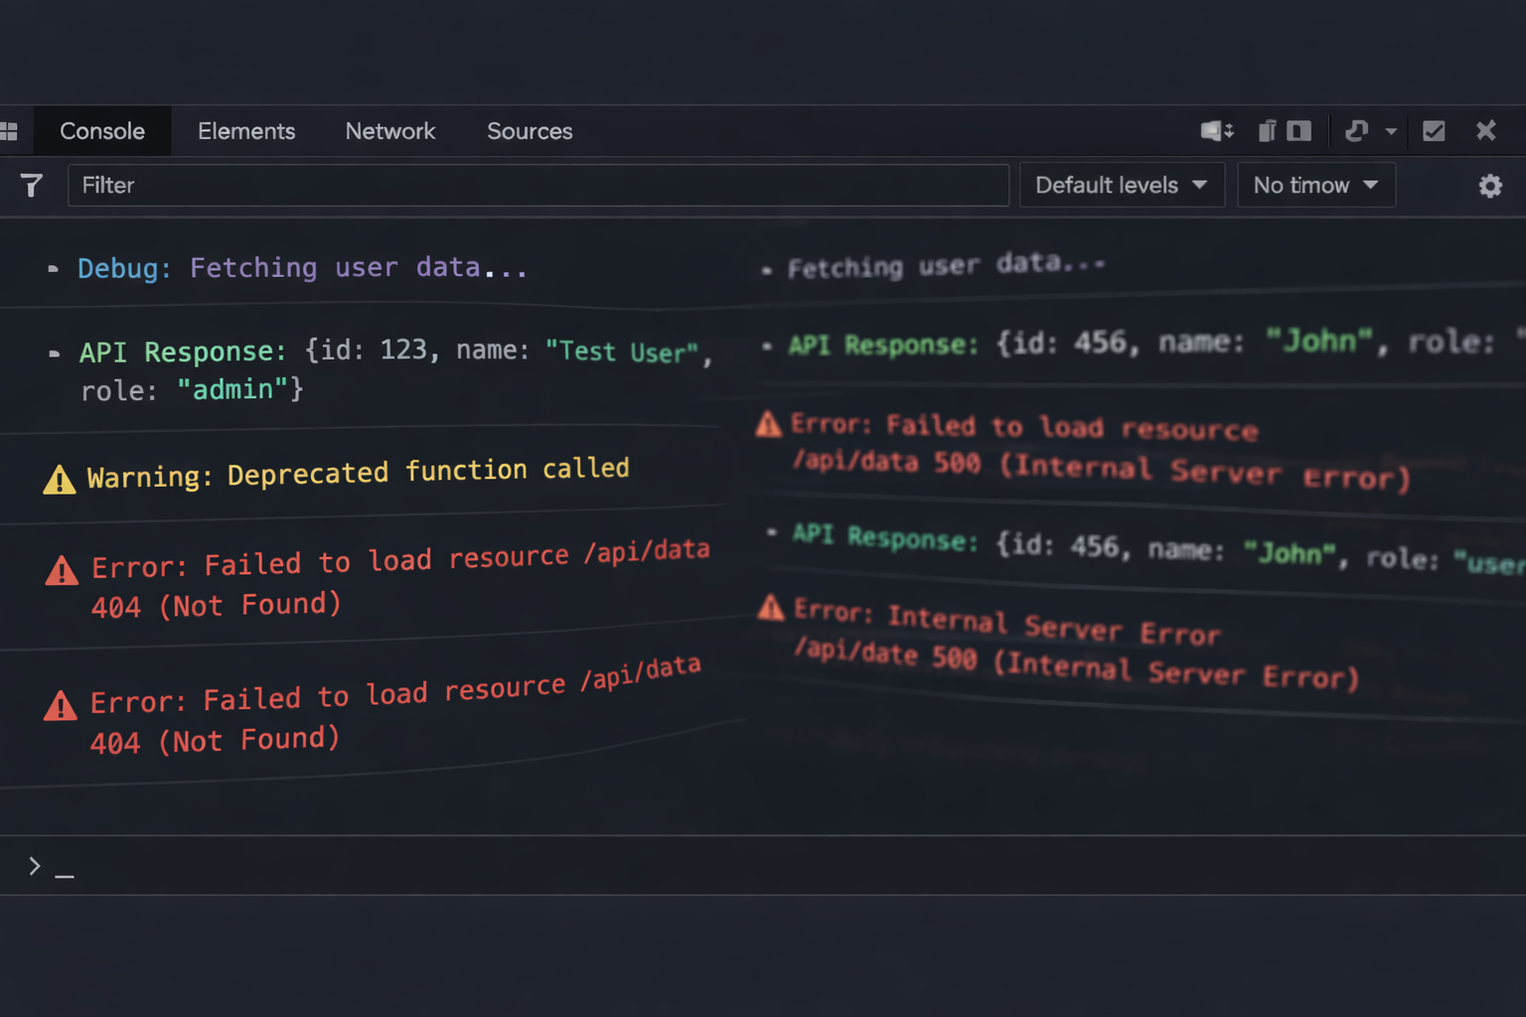
Task: Click the copy documents icon in toolbar
Action: pyautogui.click(x=1267, y=131)
